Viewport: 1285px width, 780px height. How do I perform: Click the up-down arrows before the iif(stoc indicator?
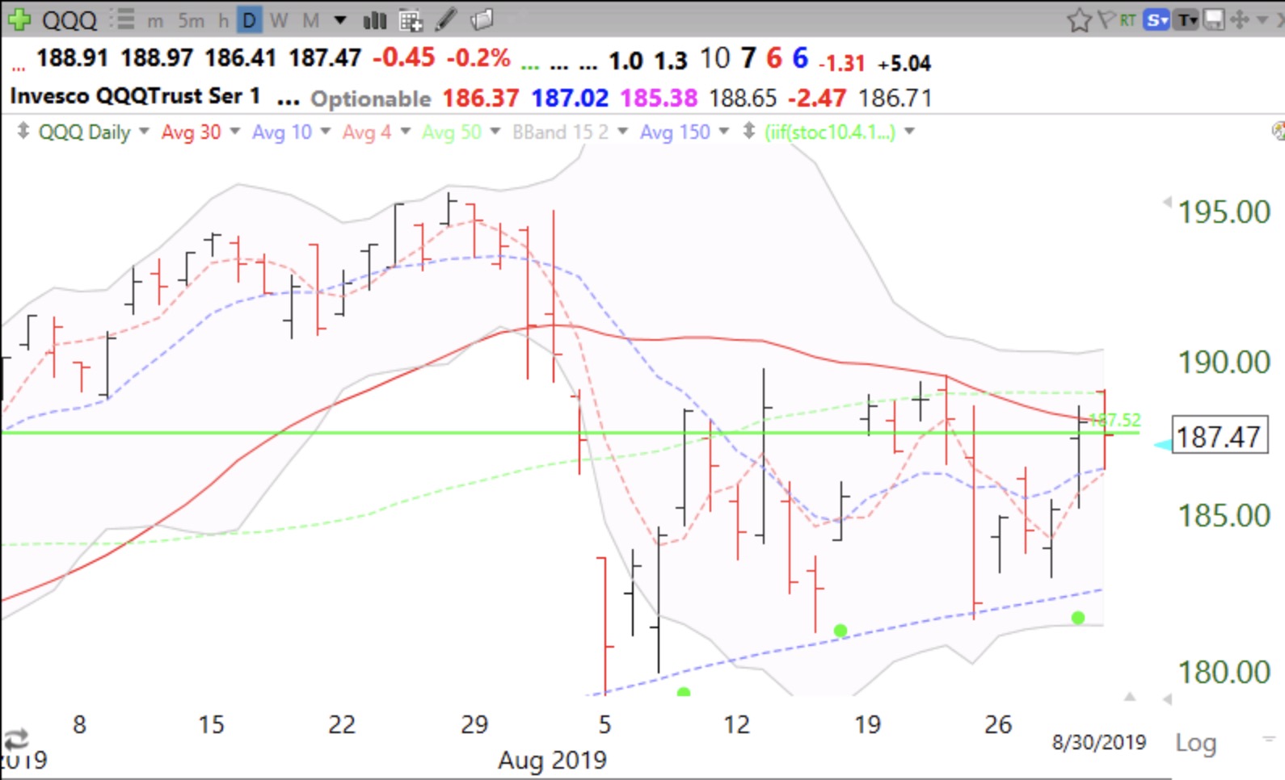click(749, 131)
